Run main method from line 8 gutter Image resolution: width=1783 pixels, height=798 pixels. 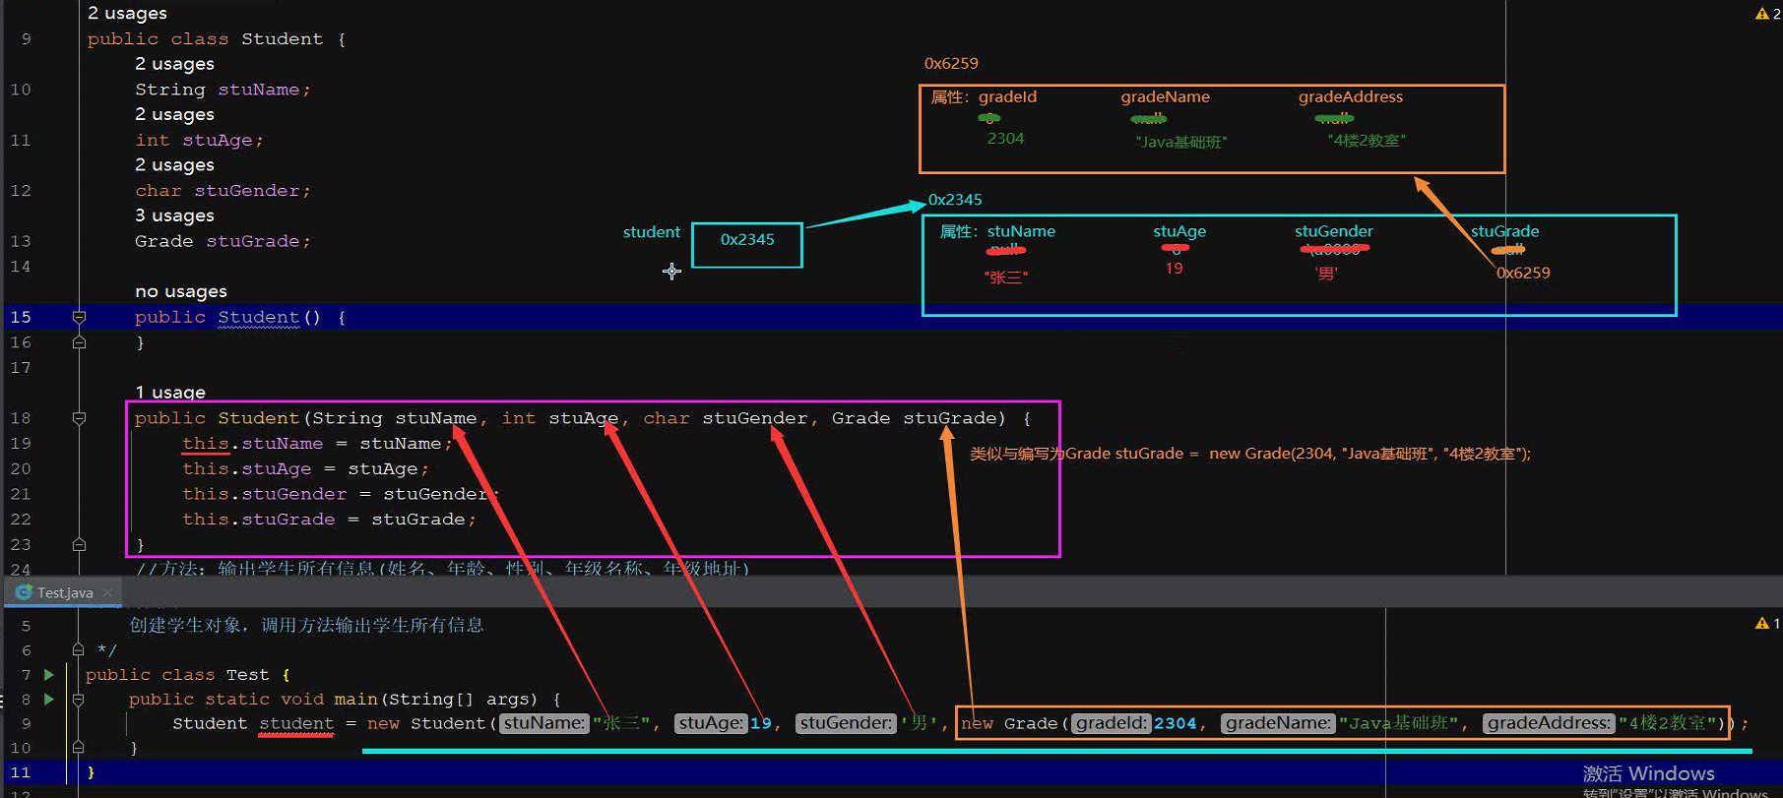[x=48, y=700]
